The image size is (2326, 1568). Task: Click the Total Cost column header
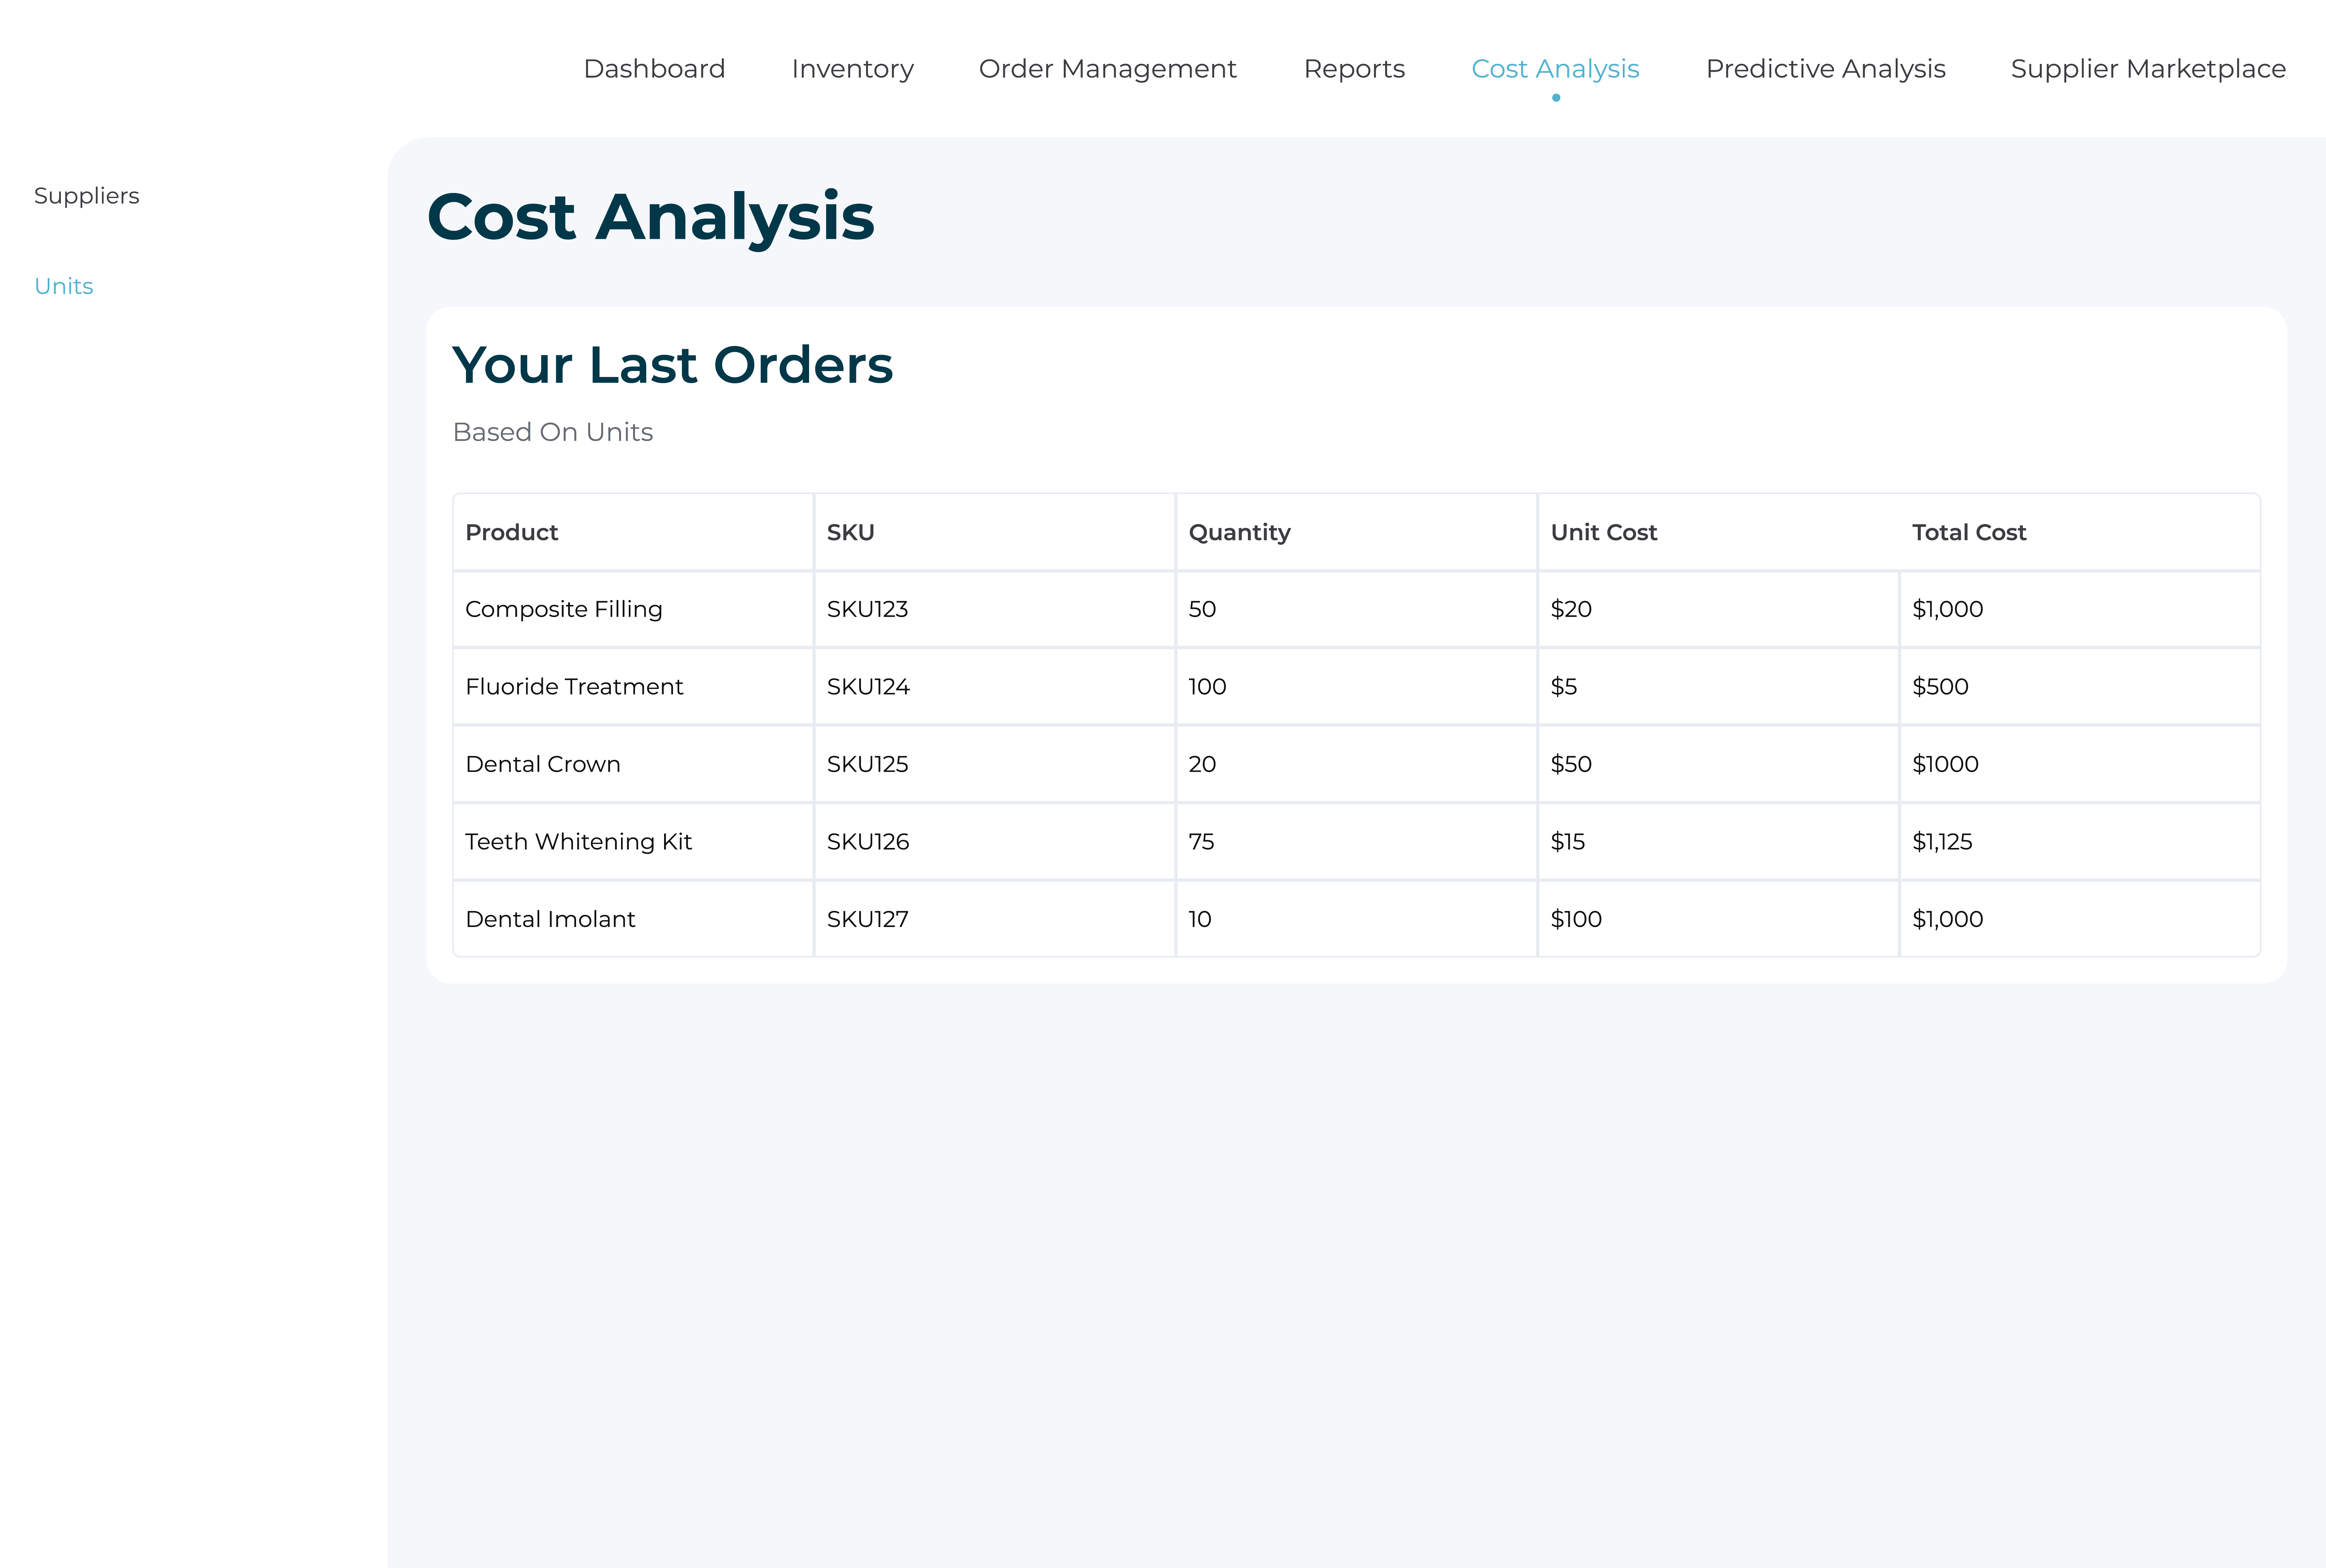1968,532
